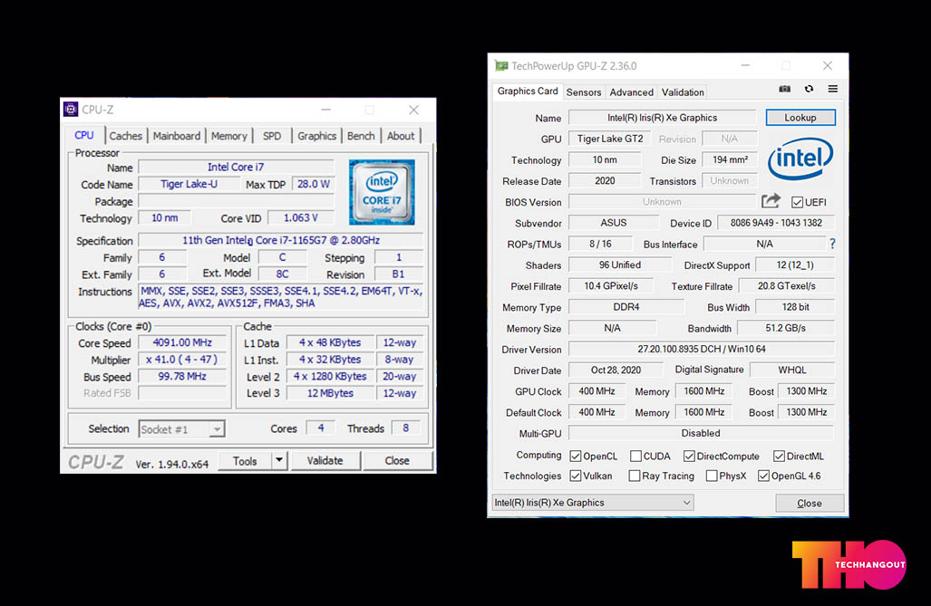Click the BIOS export share icon
Viewport: 931px width, 606px height.
771,201
